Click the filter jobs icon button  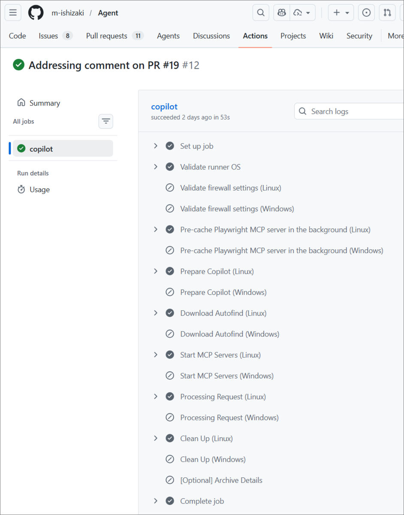106,121
